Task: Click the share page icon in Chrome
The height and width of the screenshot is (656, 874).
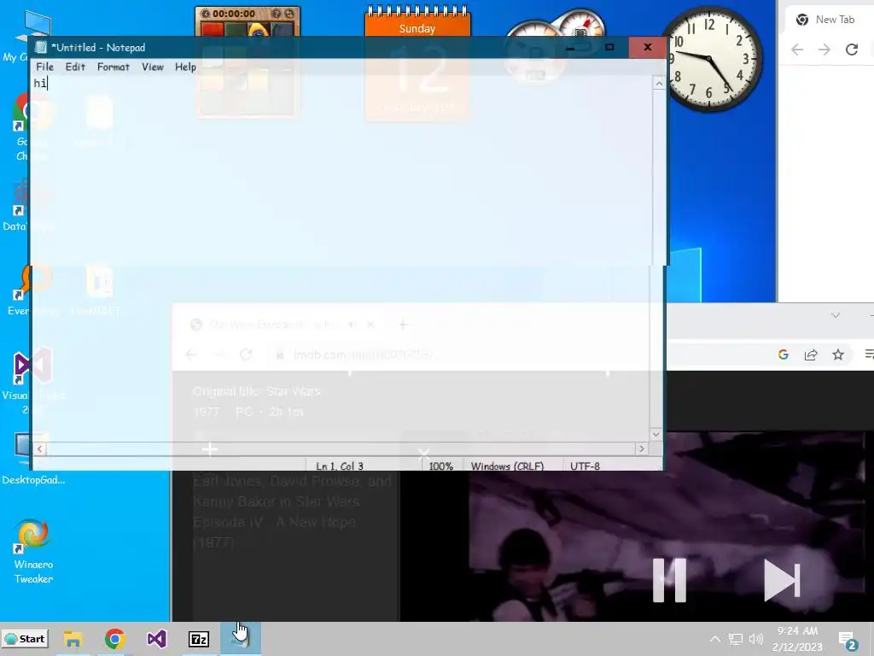Action: pos(811,354)
